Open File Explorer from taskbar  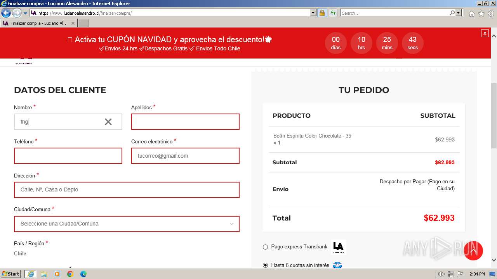point(44,274)
